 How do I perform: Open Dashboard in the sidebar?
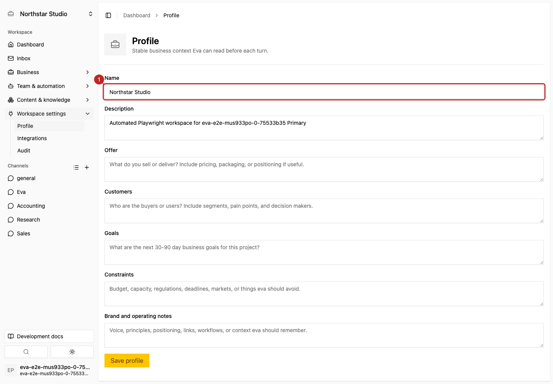(x=49, y=45)
